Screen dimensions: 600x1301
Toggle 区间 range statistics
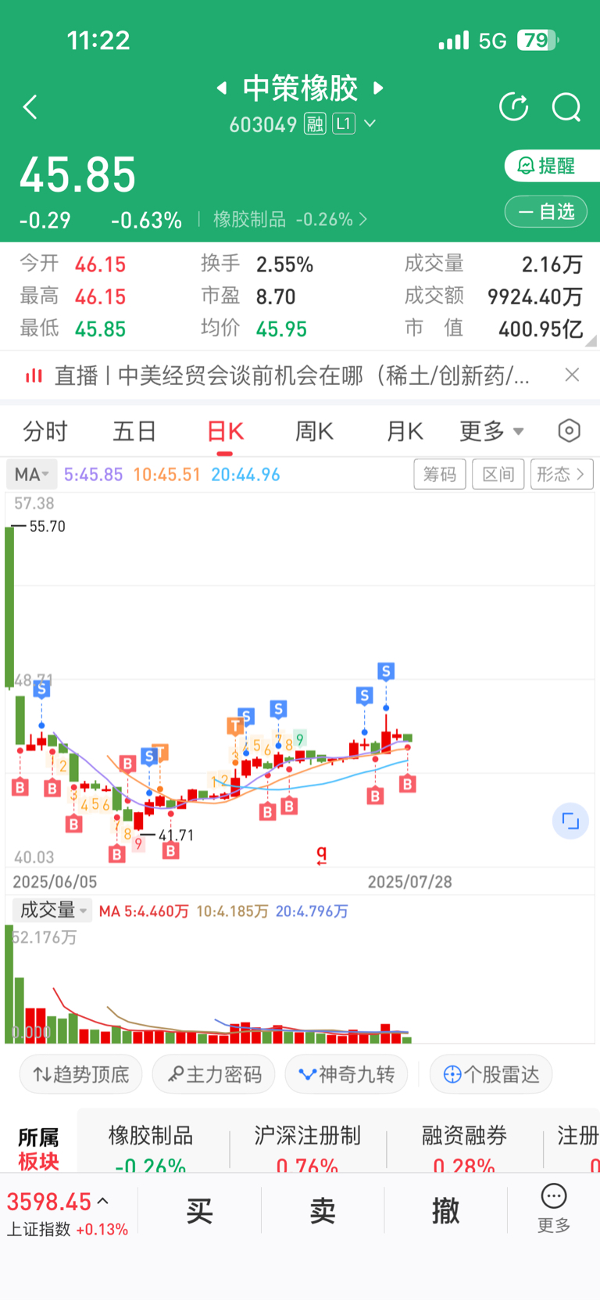(498, 474)
